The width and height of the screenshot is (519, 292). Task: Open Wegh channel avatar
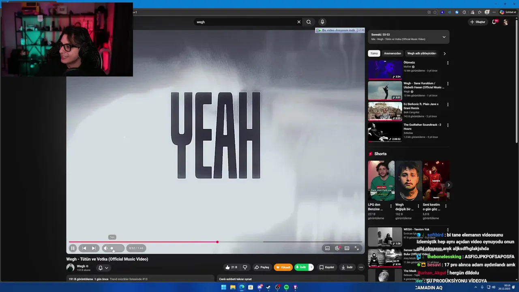point(71,268)
